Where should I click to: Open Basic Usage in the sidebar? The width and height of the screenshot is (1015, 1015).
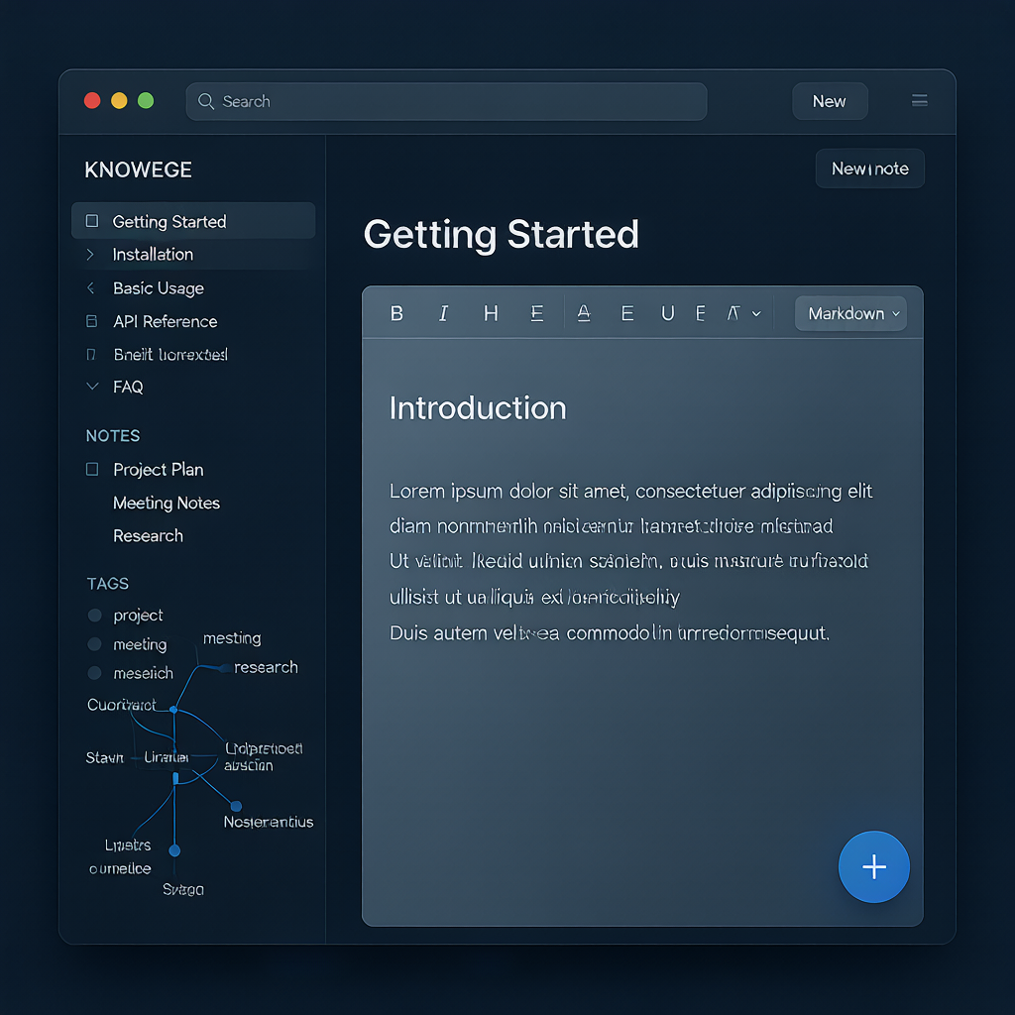(x=158, y=288)
